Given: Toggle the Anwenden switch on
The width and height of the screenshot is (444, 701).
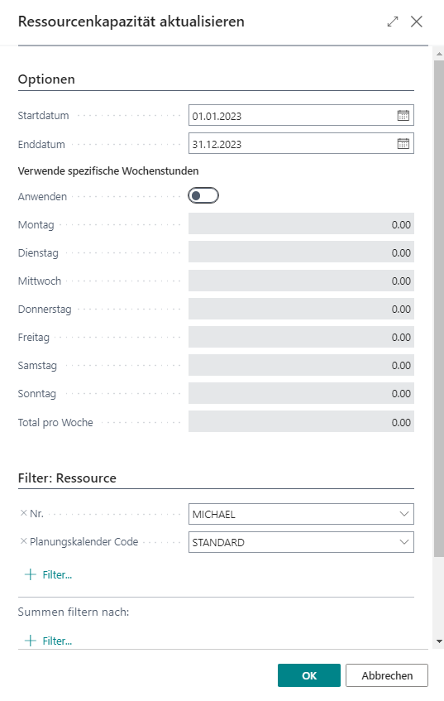Looking at the screenshot, I should click(x=203, y=196).
